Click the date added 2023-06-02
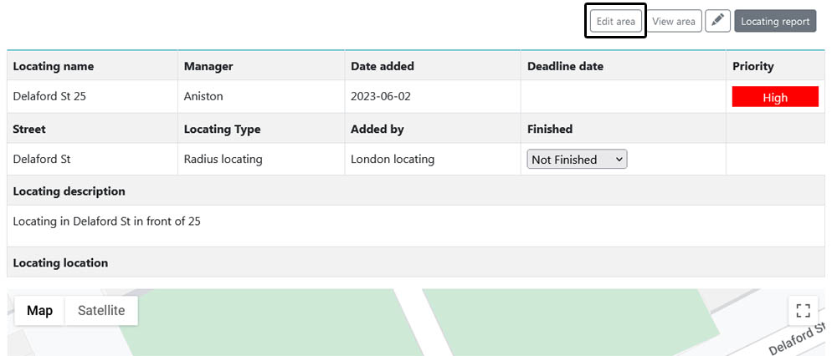Viewport: 837px width, 356px height. click(x=381, y=96)
